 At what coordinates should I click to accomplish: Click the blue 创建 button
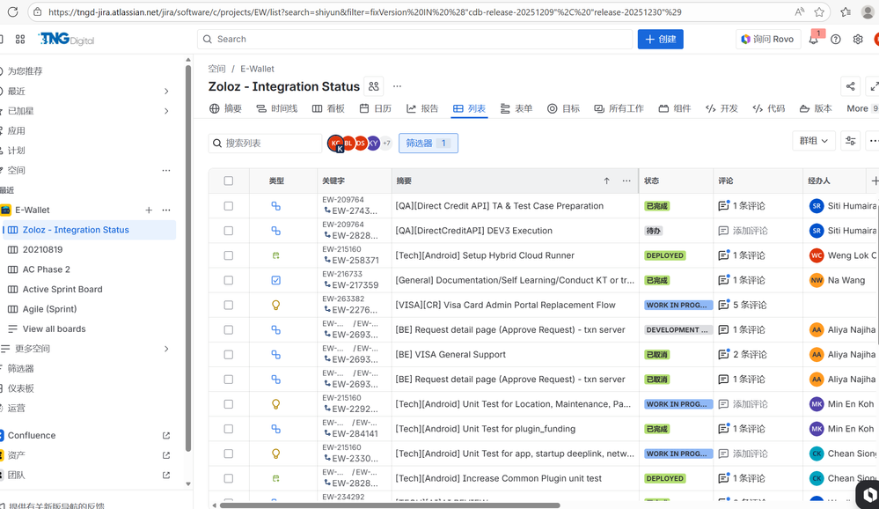click(x=661, y=40)
